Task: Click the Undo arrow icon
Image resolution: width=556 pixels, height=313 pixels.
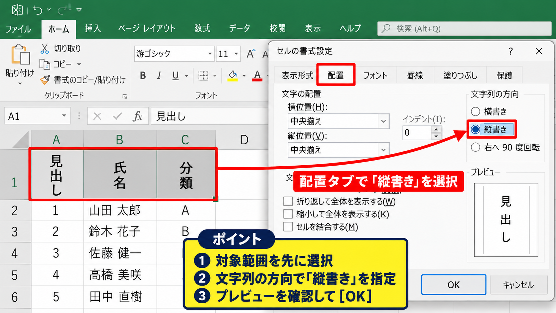Action: [38, 10]
